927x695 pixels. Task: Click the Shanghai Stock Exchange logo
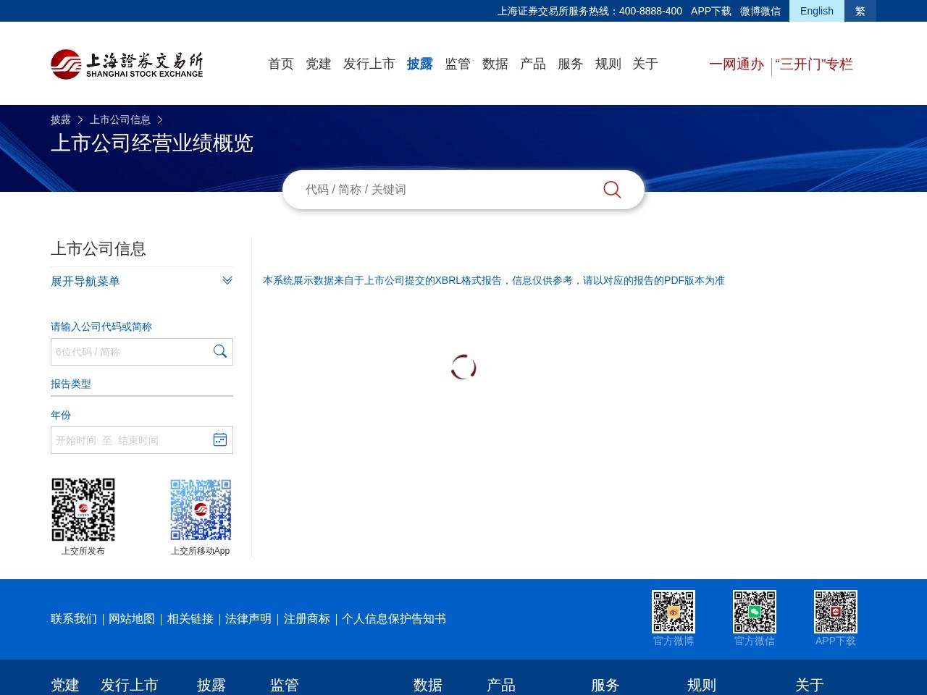point(127,64)
